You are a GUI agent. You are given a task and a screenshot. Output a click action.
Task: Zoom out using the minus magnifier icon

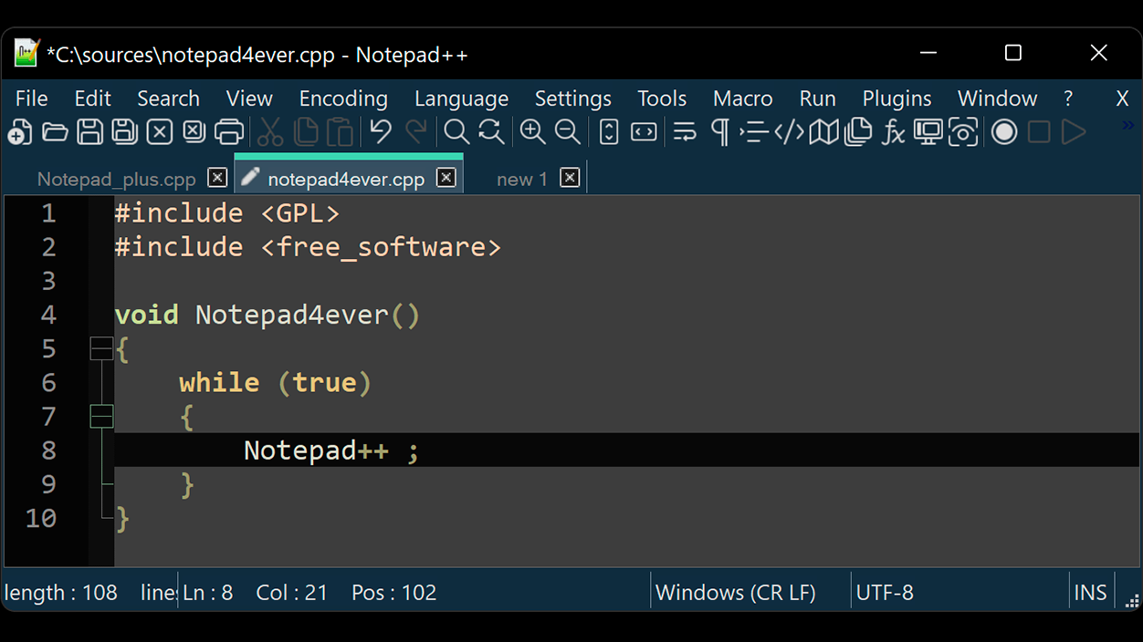(567, 132)
